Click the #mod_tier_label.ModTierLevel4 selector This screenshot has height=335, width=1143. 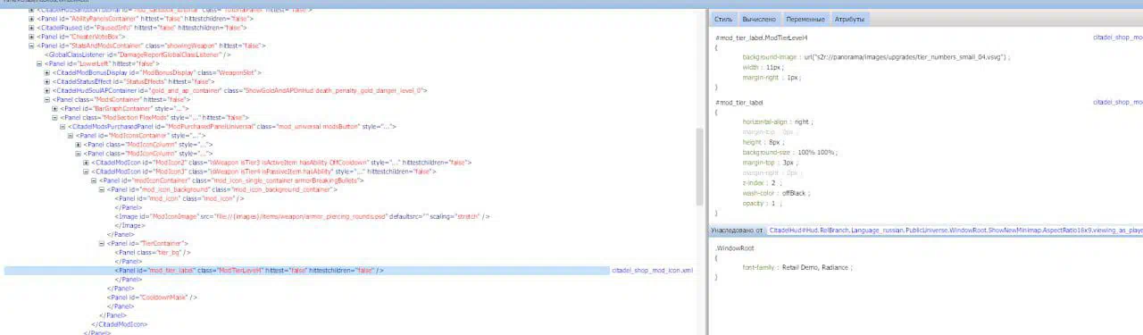point(762,38)
